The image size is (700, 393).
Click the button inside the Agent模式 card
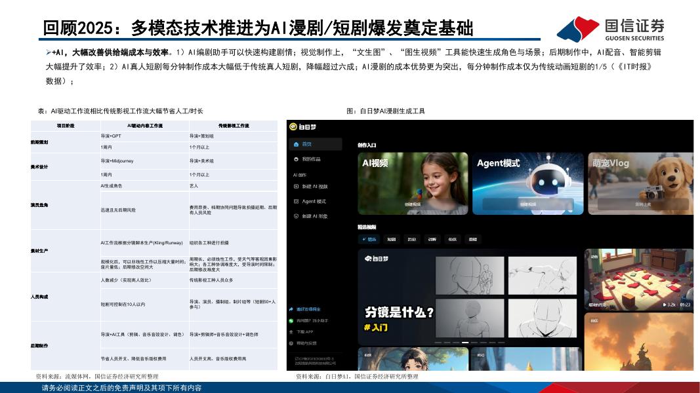coord(527,204)
